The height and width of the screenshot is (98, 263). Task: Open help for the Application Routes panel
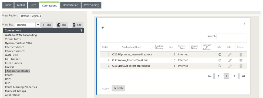click(x=244, y=23)
